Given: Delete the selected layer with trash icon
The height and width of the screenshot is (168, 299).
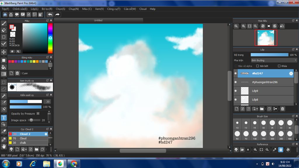Looking at the screenshot, I should click(283, 109).
